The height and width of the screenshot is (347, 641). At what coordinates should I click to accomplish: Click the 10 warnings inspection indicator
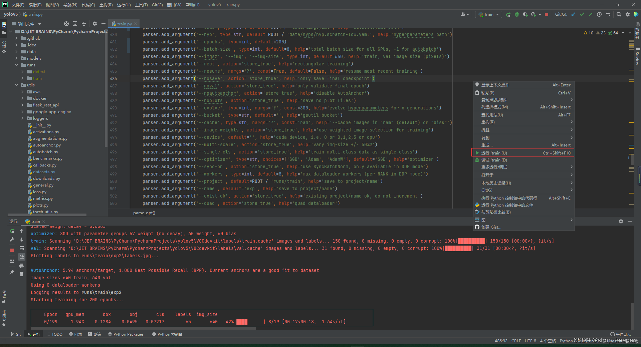pyautogui.click(x=589, y=33)
